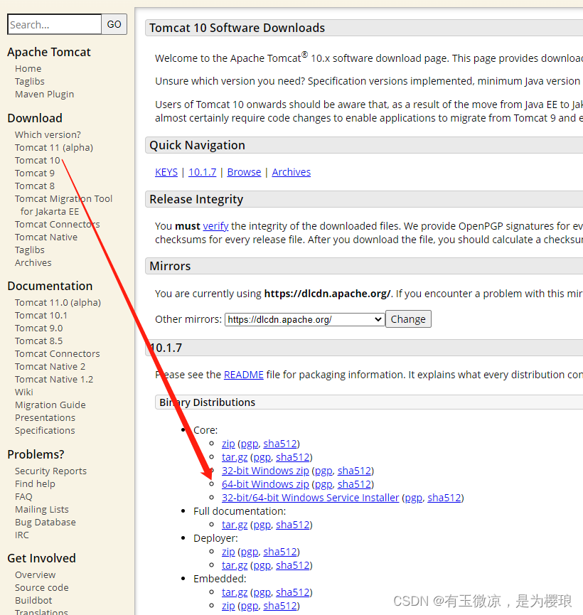The height and width of the screenshot is (615, 583).
Task: Click the Change mirror button
Action: pos(408,319)
